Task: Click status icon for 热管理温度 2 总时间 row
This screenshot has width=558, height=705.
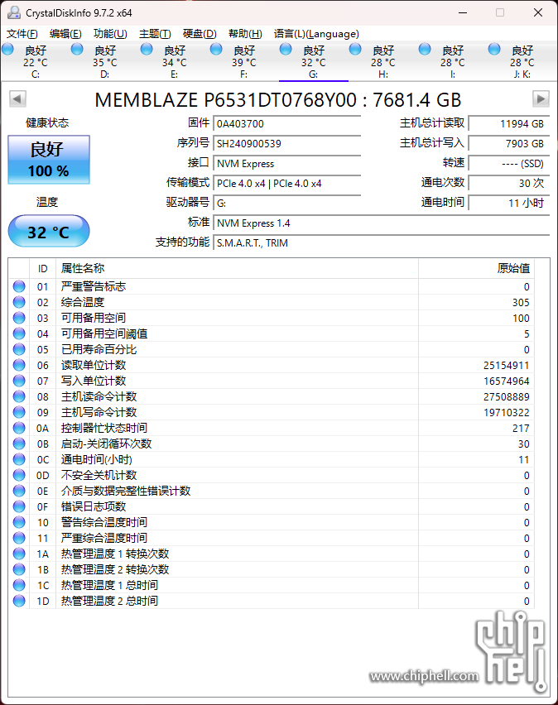Action: (x=19, y=601)
